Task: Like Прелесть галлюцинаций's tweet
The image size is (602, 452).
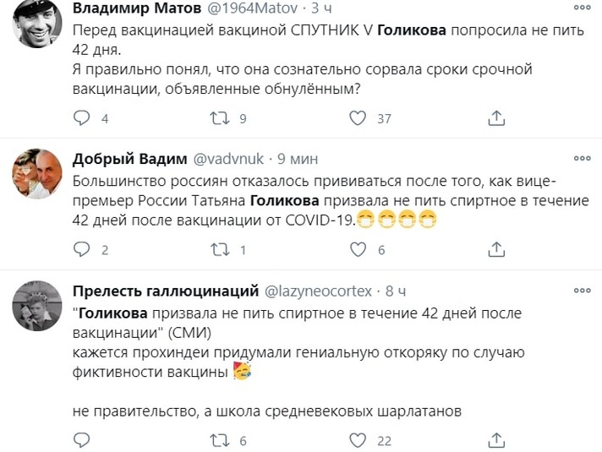Action: coord(358,440)
